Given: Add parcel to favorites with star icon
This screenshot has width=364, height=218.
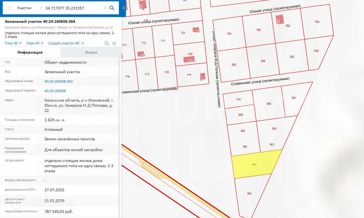Looking at the screenshot, I should click(114, 43).
